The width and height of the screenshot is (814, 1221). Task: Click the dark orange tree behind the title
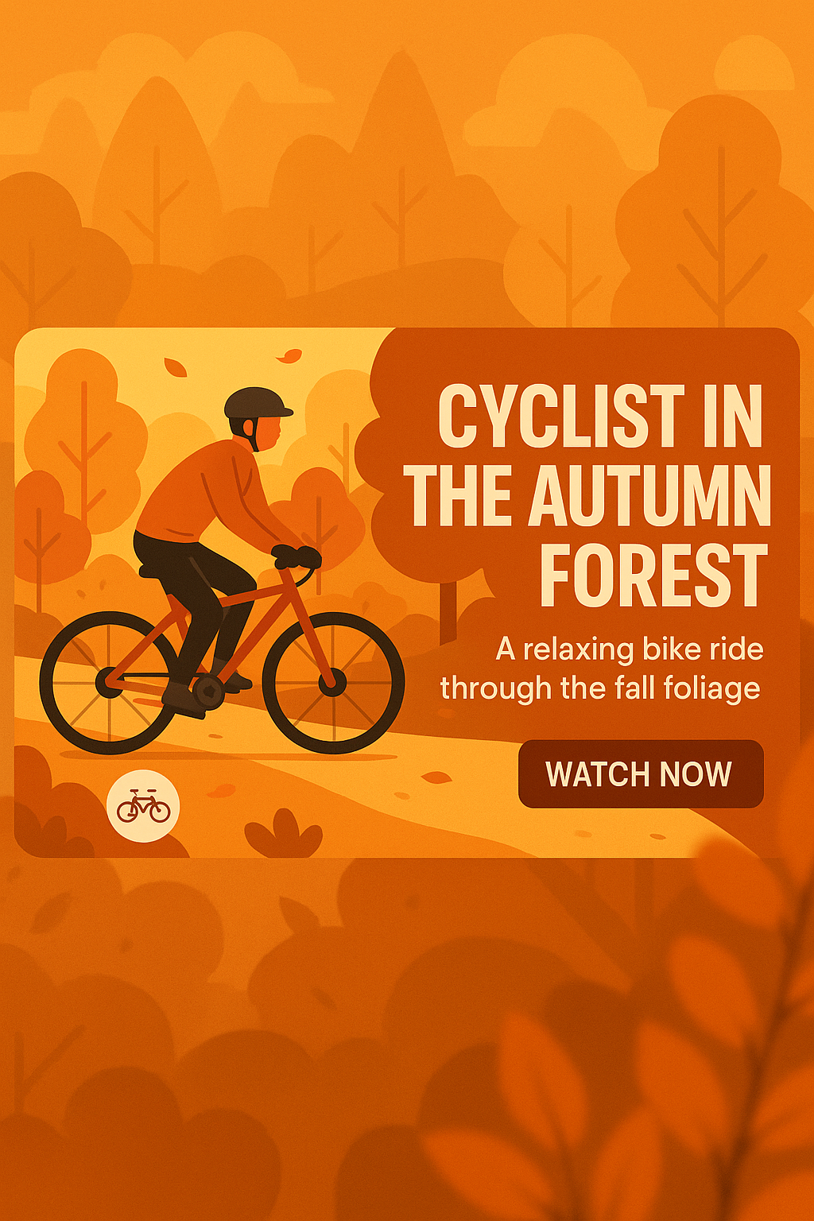pyautogui.click(x=421, y=509)
